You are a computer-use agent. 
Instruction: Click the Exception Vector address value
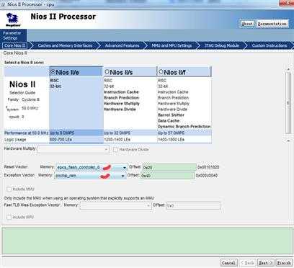(x=207, y=176)
